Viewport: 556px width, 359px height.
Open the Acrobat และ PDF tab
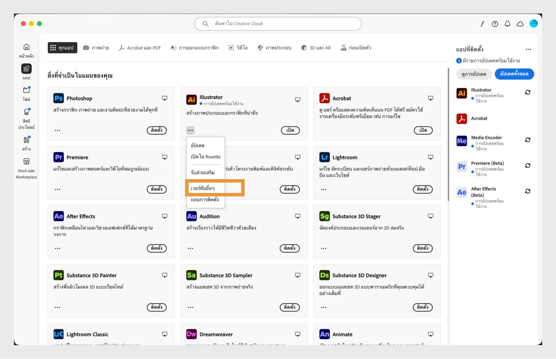[x=140, y=48]
